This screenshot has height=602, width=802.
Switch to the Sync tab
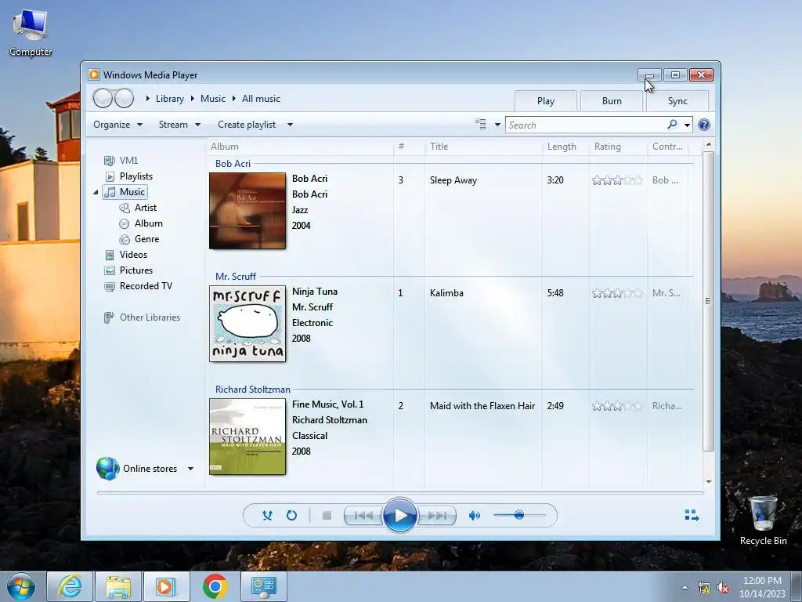click(677, 101)
